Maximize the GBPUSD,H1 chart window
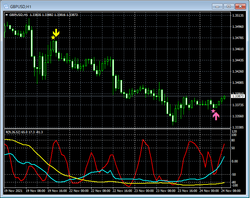Image resolution: width=250 pixels, height=198 pixels. click(x=229, y=6)
